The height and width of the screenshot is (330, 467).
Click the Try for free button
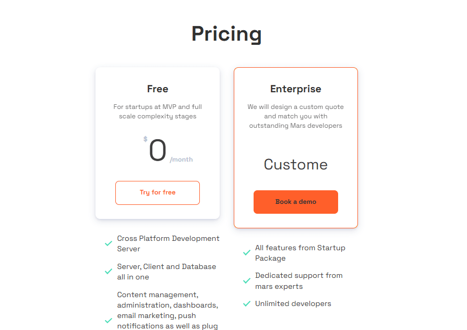157,192
